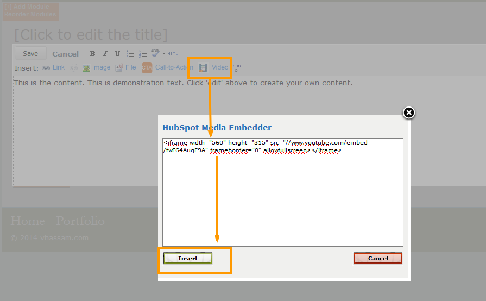Screen dimensions: 486x301
Task: Click the Link insert option
Action: [x=59, y=67]
